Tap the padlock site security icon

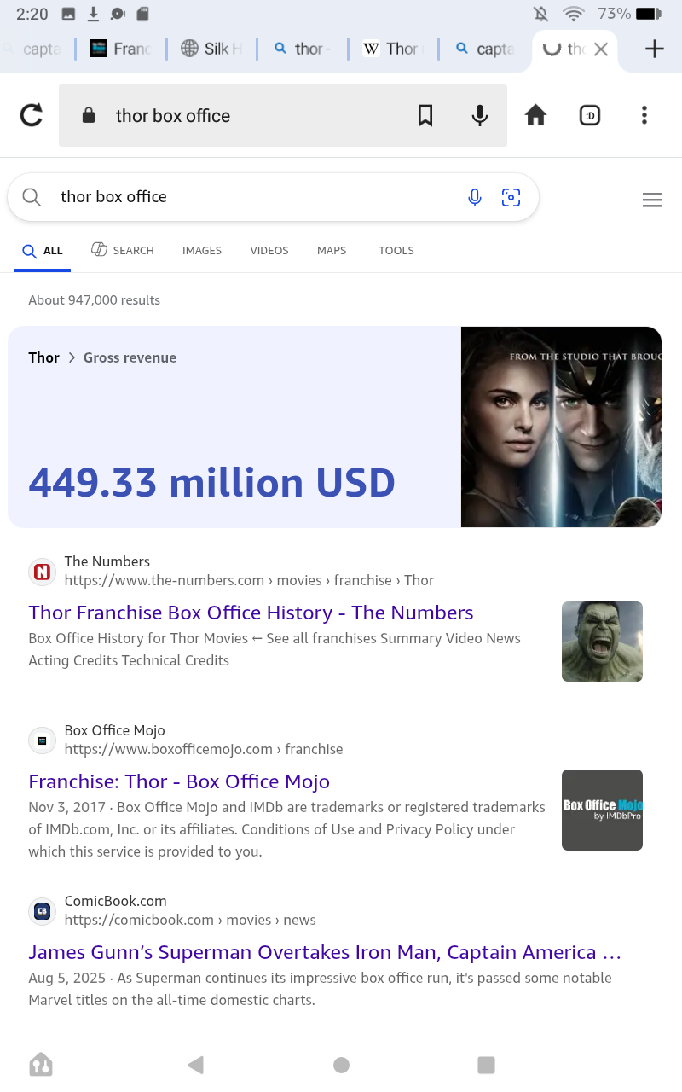click(x=89, y=115)
